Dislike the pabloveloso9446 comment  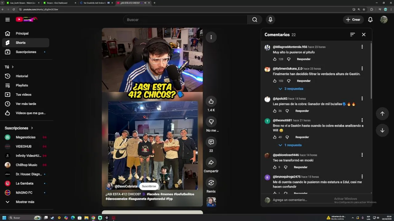click(x=286, y=167)
